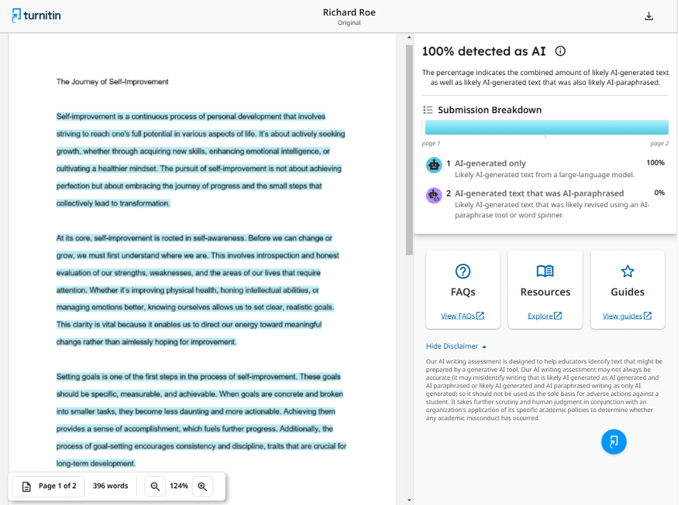Open the Explore resources link
This screenshot has width=679, height=505.
(545, 315)
